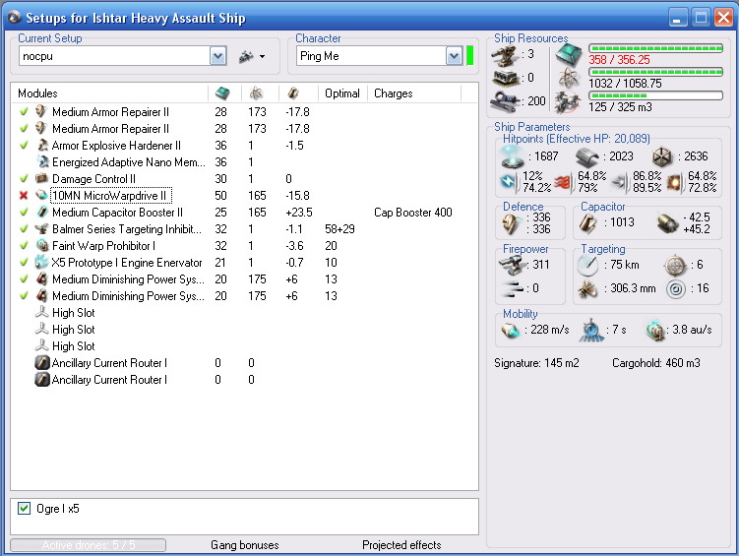
Task: Toggle the 10MN MicroWarpdrive II red X state
Action: pos(24,196)
